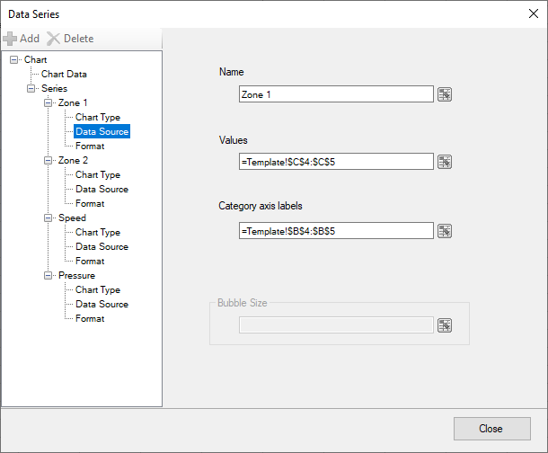Open Chart Type under Speed
Screen dimensions: 548x453
click(x=98, y=233)
